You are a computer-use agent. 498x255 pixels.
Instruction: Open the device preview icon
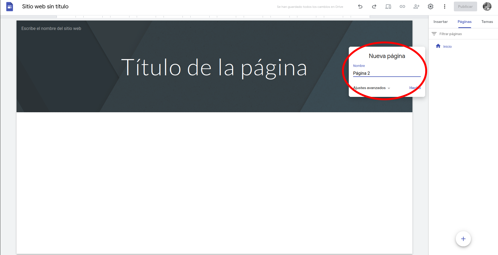coord(388,6)
